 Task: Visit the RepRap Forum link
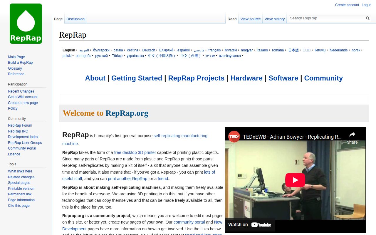(x=20, y=125)
